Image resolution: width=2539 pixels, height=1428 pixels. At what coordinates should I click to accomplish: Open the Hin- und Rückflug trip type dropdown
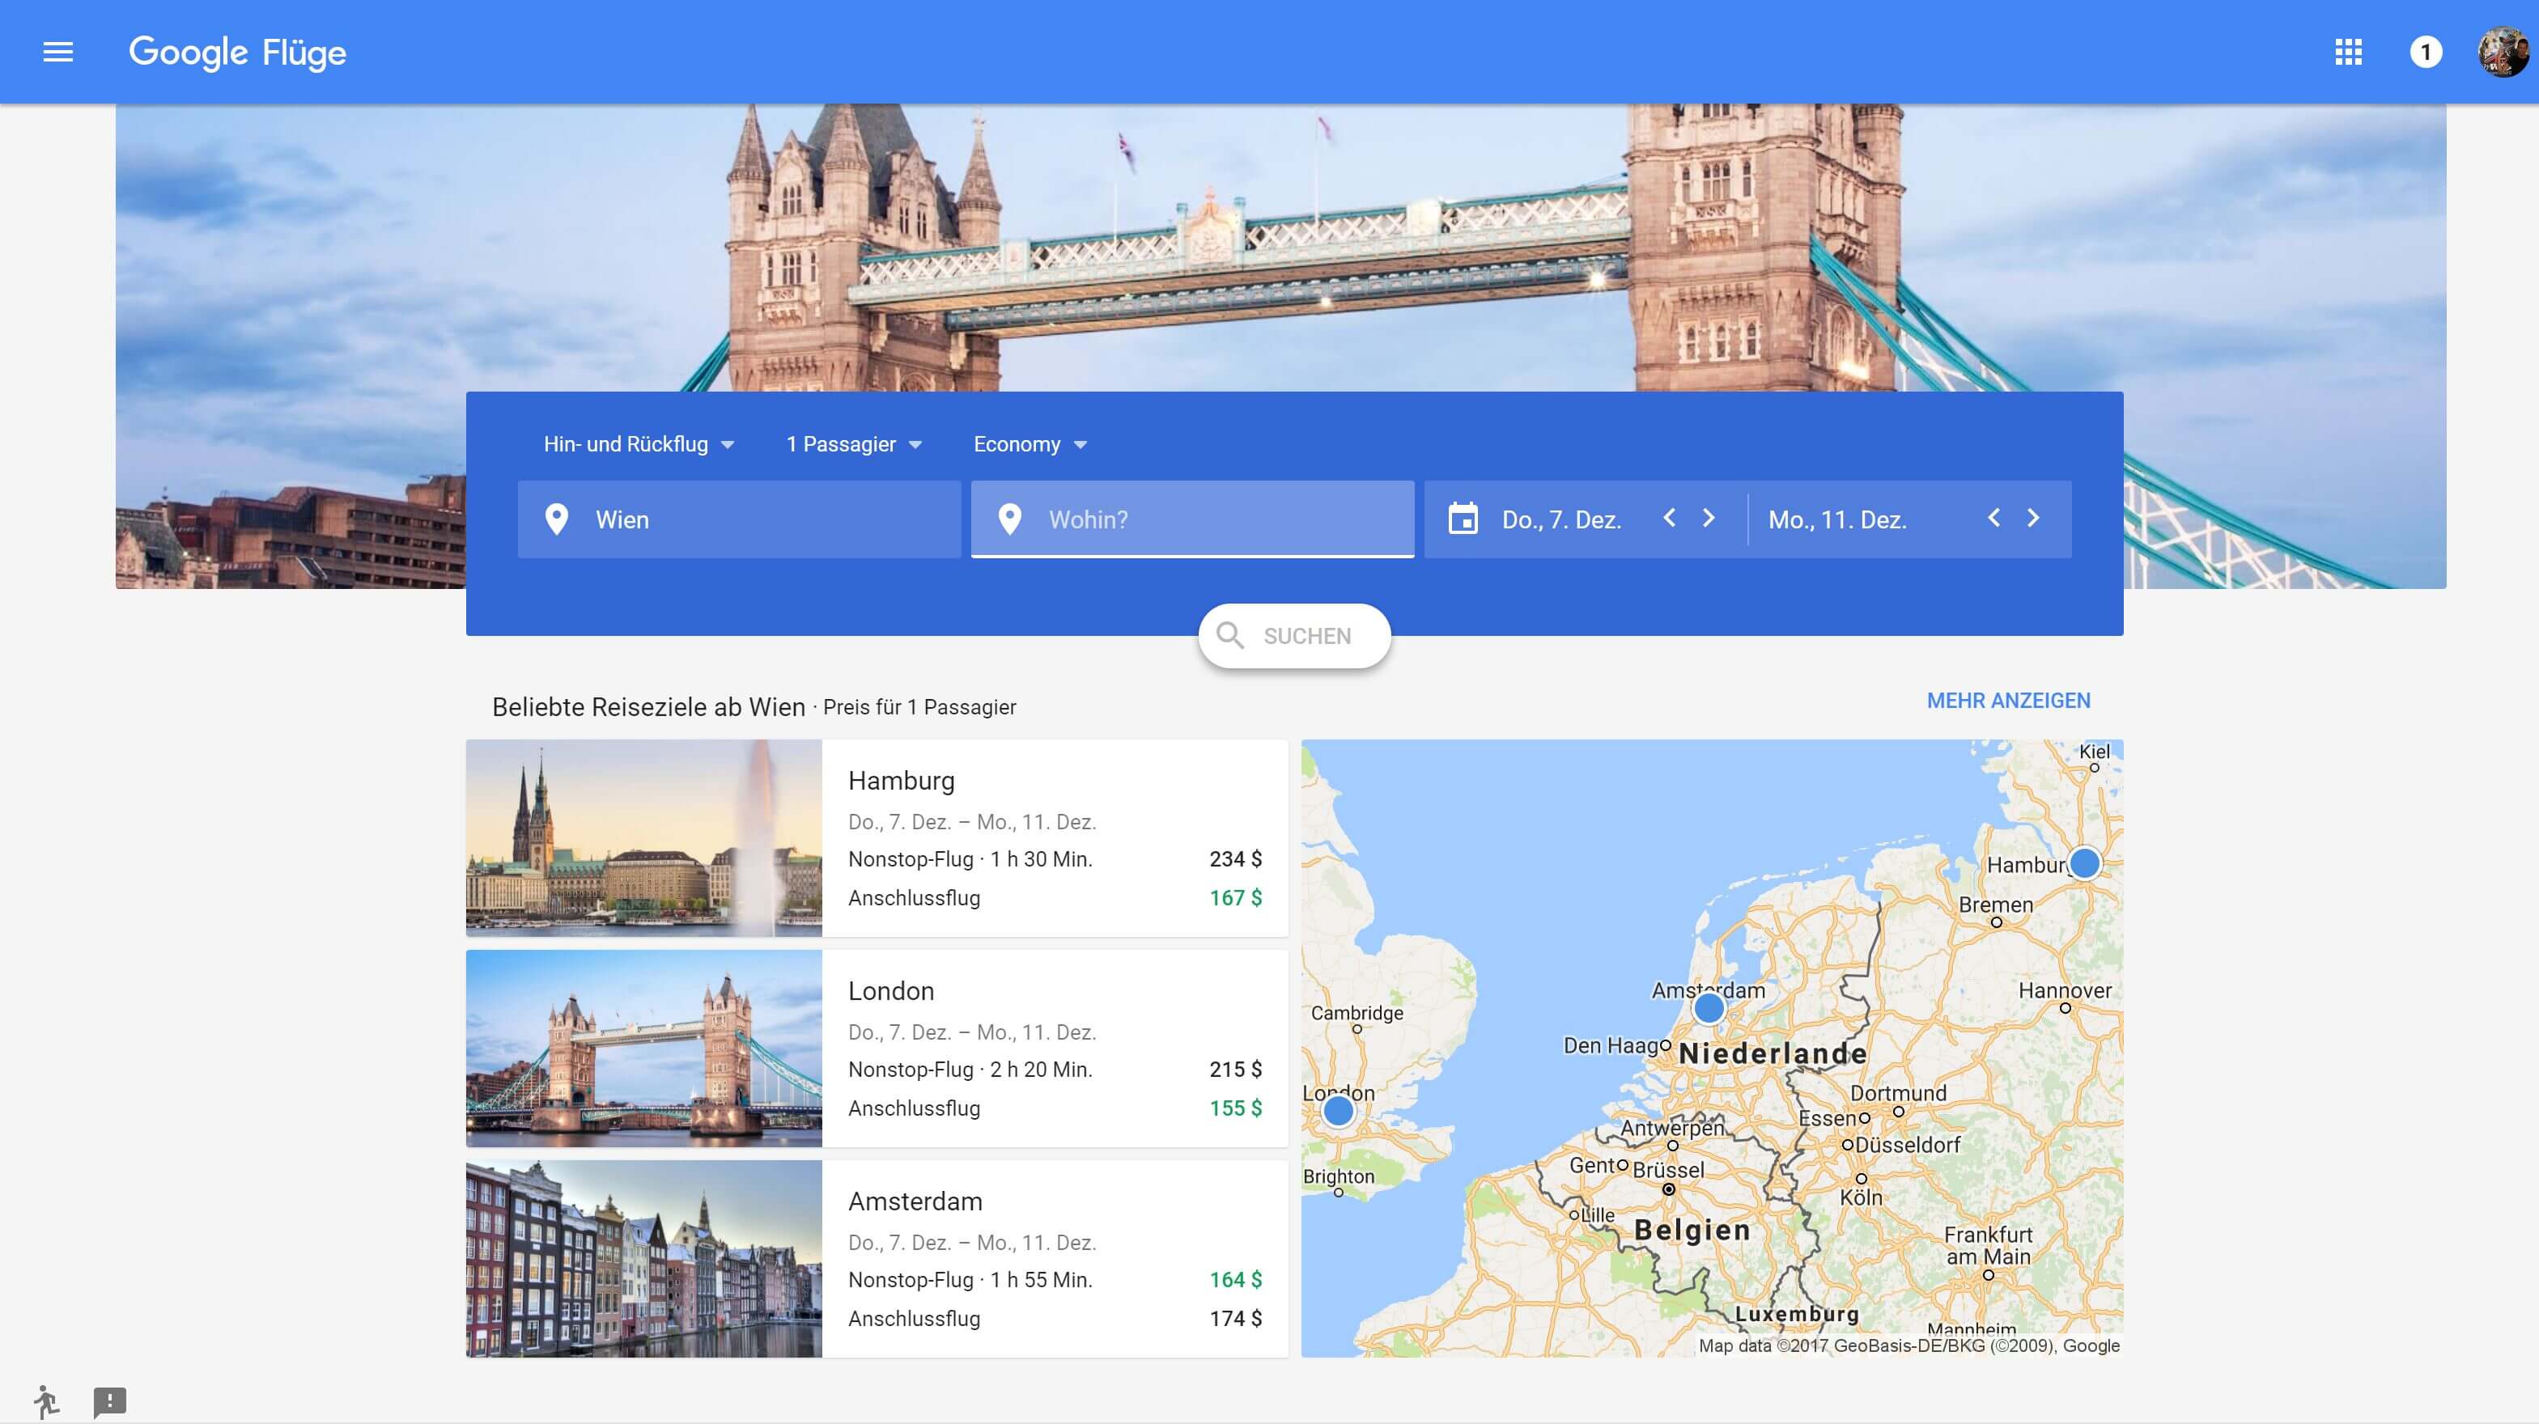[639, 444]
